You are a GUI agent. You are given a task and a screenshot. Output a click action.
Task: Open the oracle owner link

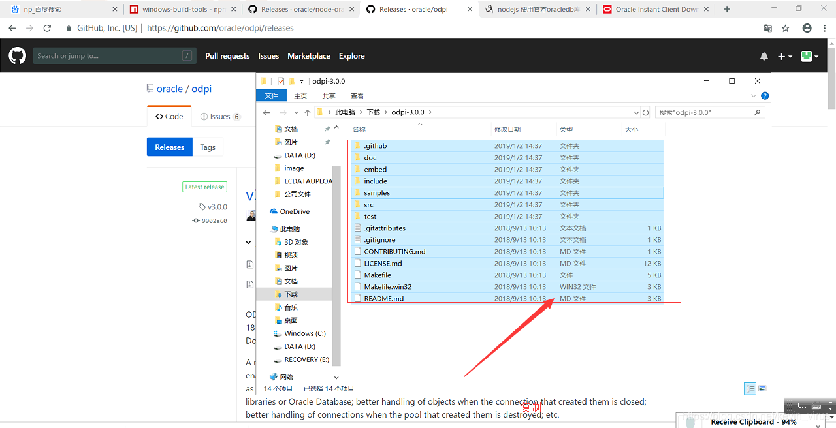click(x=170, y=89)
